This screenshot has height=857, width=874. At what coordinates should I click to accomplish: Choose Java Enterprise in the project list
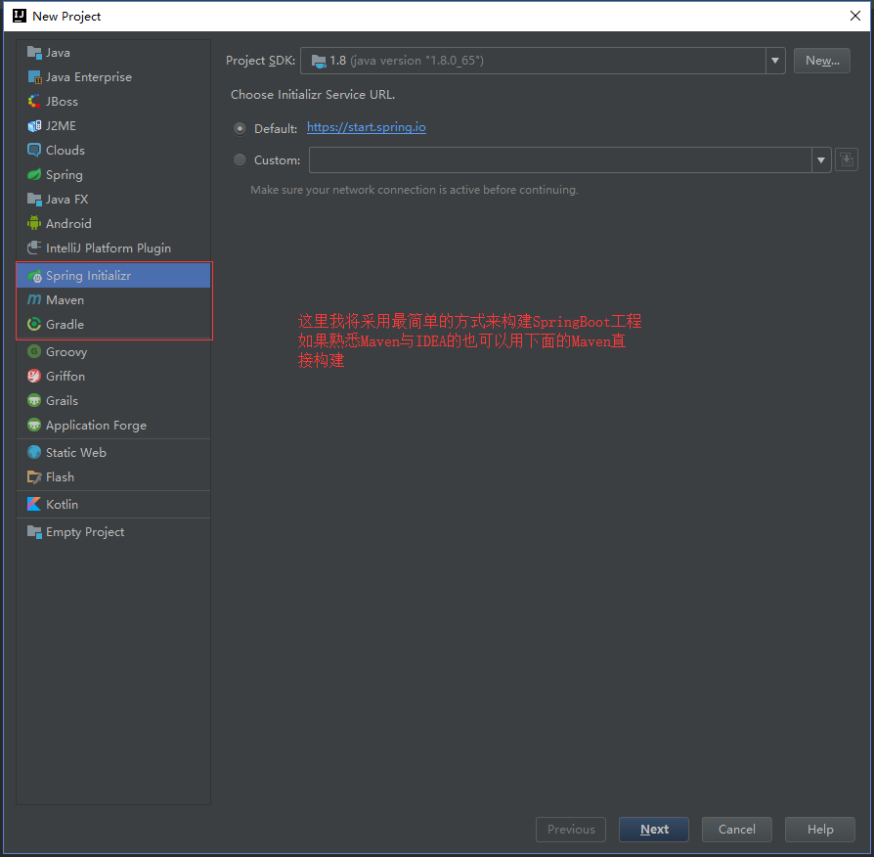click(88, 77)
